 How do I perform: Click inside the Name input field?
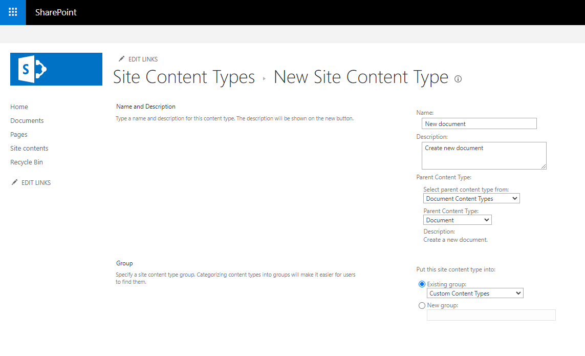pyautogui.click(x=479, y=123)
